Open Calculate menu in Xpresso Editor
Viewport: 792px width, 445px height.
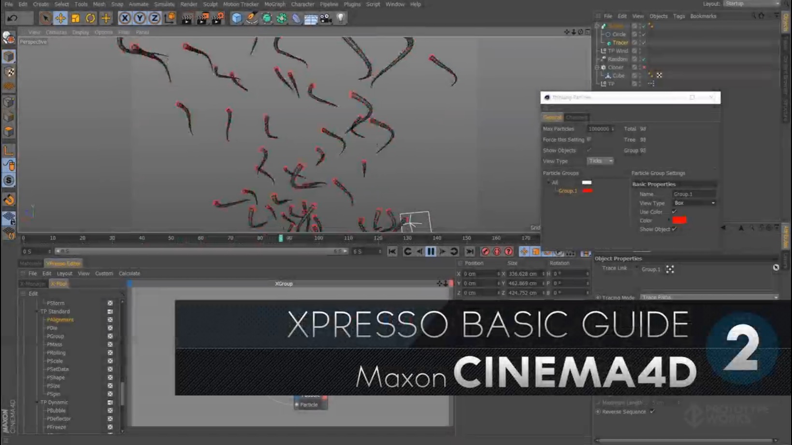coord(129,274)
